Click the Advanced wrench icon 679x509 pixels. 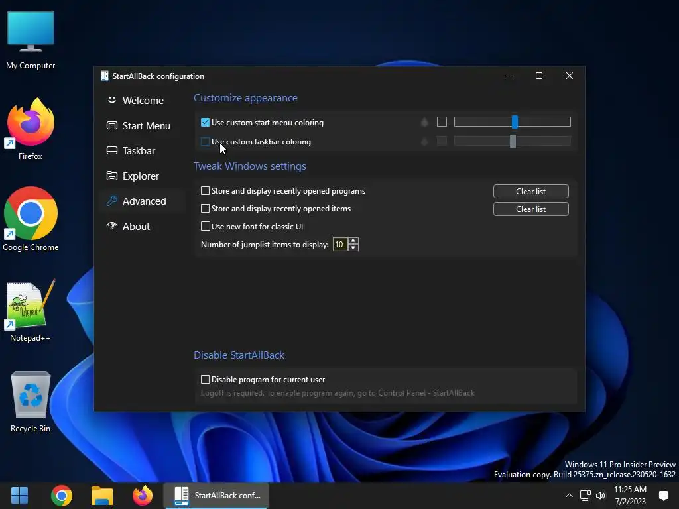(x=111, y=201)
